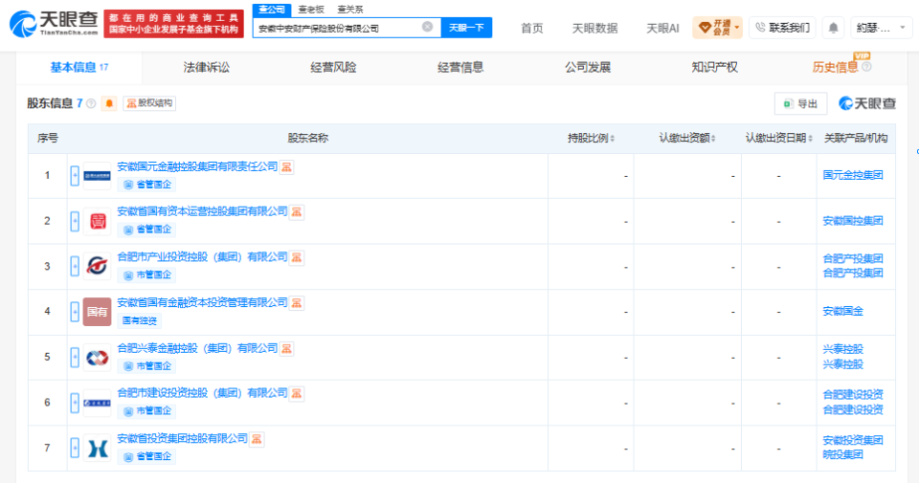The width and height of the screenshot is (919, 483).
Task: Expand row 7 shareholder details
Action: point(75,449)
